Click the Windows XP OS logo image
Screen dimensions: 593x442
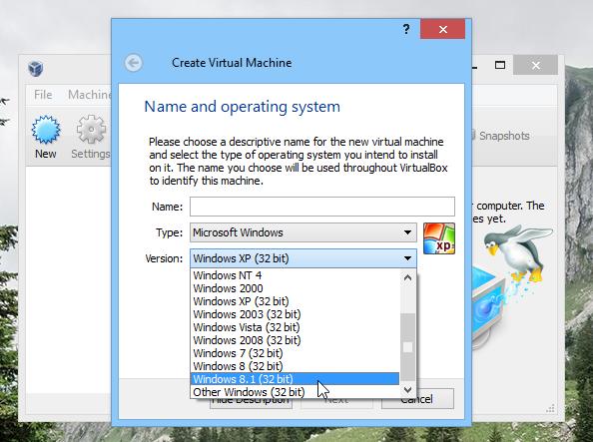(x=439, y=238)
